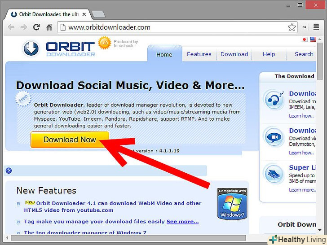Click the bullet icon beside Tag manage
Screen dimensions: 327x245
tap(18, 222)
